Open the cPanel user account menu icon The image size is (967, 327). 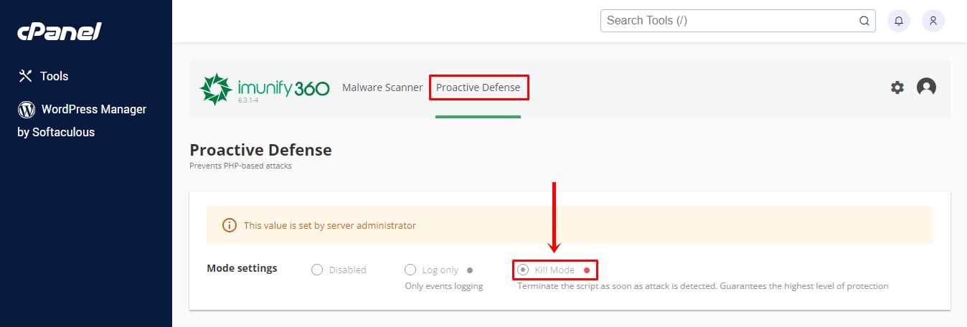click(x=933, y=21)
